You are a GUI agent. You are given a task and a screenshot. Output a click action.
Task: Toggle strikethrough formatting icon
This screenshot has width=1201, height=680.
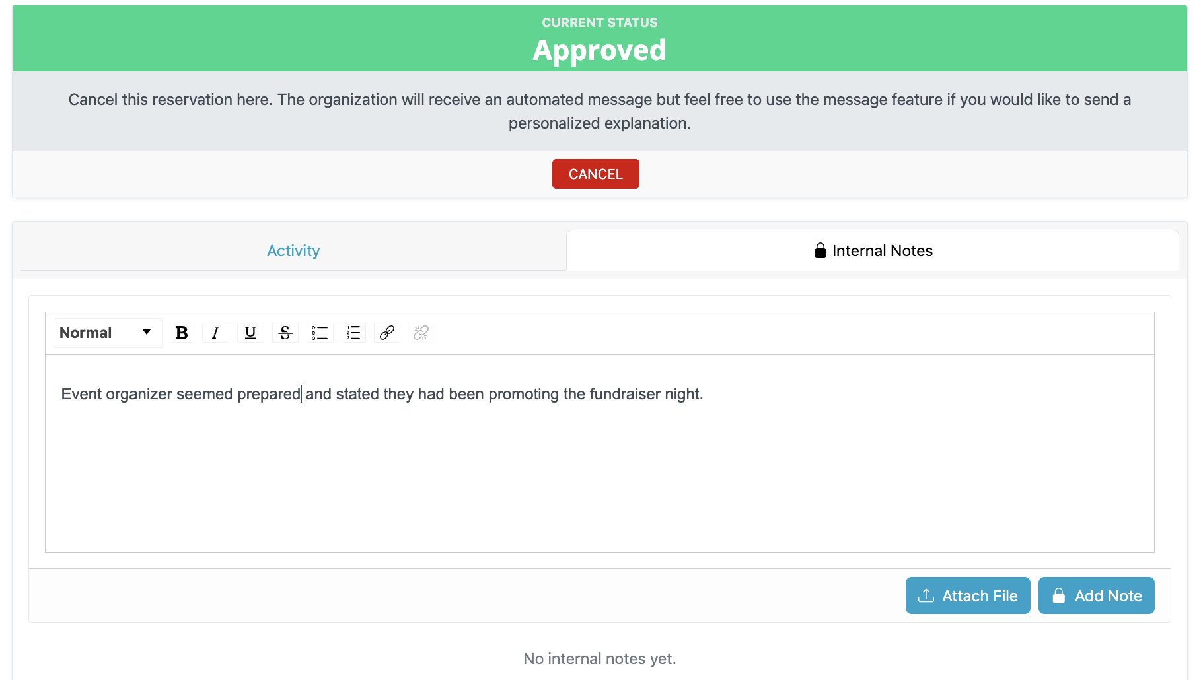(285, 333)
